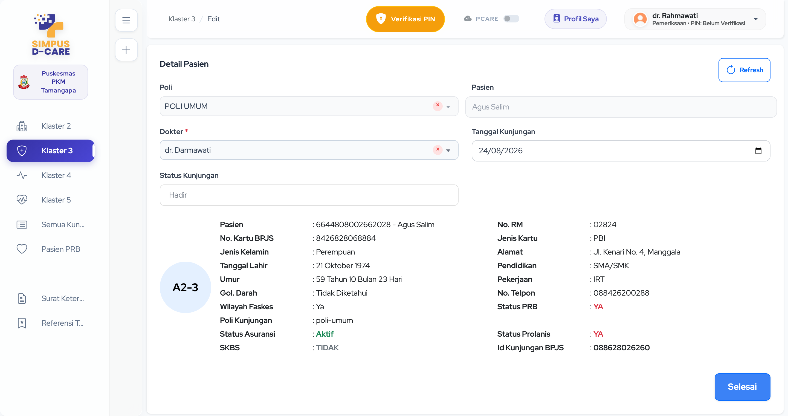Click the Klaster 3 breadcrumb link

click(182, 19)
